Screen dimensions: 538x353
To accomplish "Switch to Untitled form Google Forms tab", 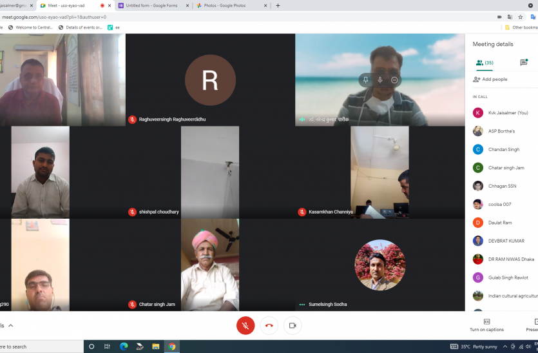I will pyautogui.click(x=151, y=6).
